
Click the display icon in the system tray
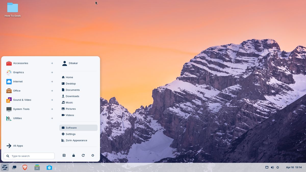(x=267, y=167)
